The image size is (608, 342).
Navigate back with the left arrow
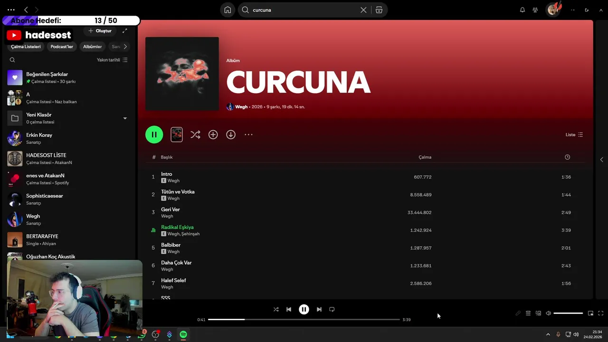click(x=26, y=9)
